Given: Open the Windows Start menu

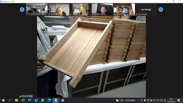Looking at the screenshot, I should point(3,100).
